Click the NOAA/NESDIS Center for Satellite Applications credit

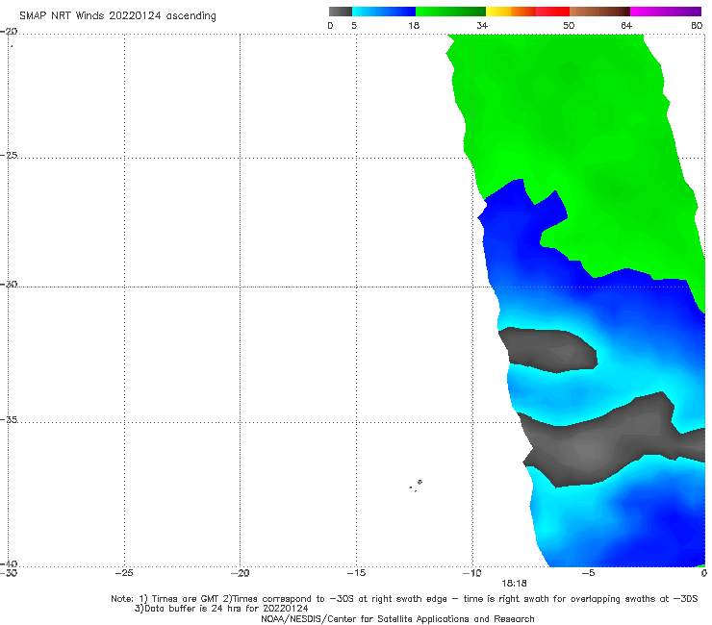(x=397, y=619)
